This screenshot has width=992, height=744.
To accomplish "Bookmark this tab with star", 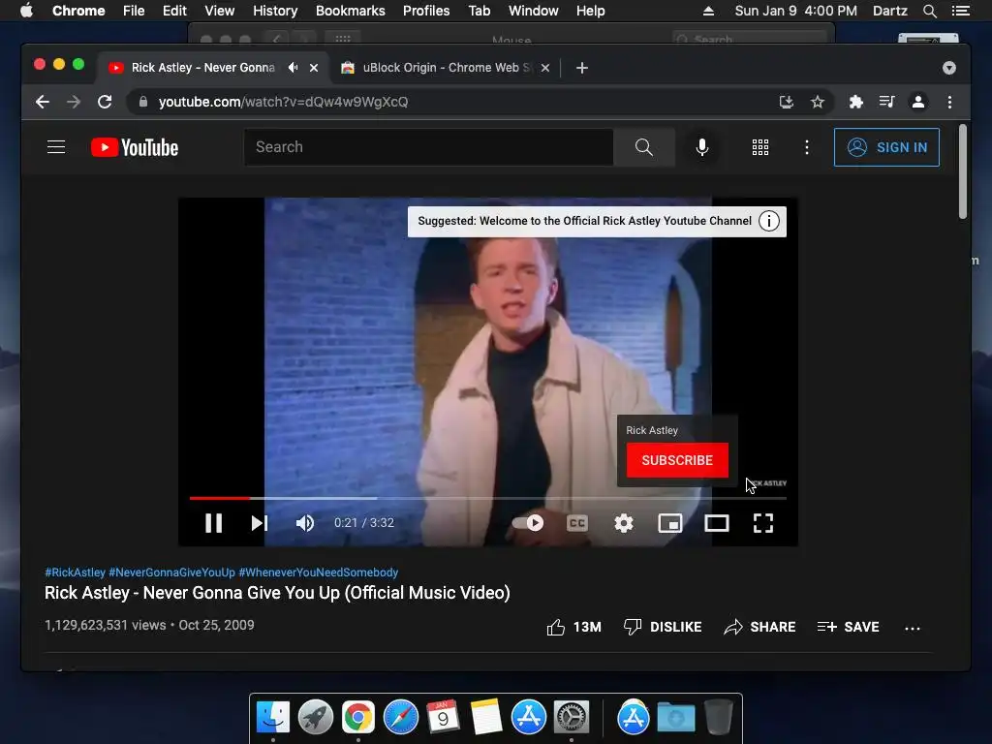I will pyautogui.click(x=818, y=102).
